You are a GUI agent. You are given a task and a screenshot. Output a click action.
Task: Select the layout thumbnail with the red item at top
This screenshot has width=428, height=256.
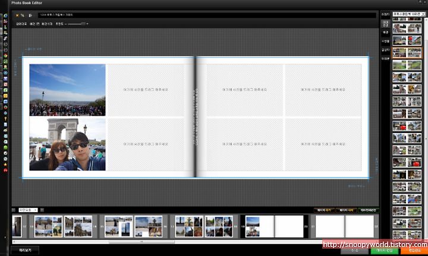[x=407, y=40]
